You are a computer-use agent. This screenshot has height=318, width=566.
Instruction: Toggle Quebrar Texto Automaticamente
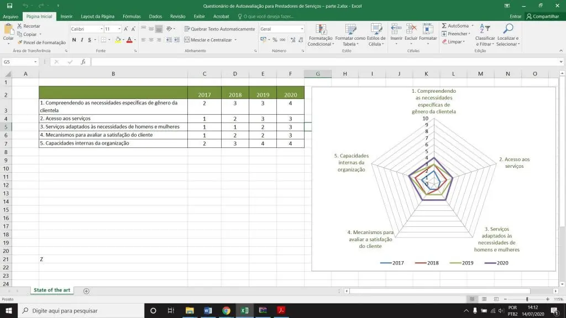click(x=219, y=29)
